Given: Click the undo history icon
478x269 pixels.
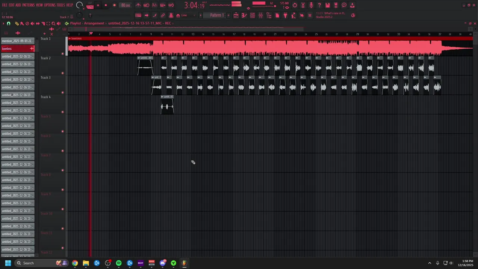Looking at the screenshot, I should (295, 5).
